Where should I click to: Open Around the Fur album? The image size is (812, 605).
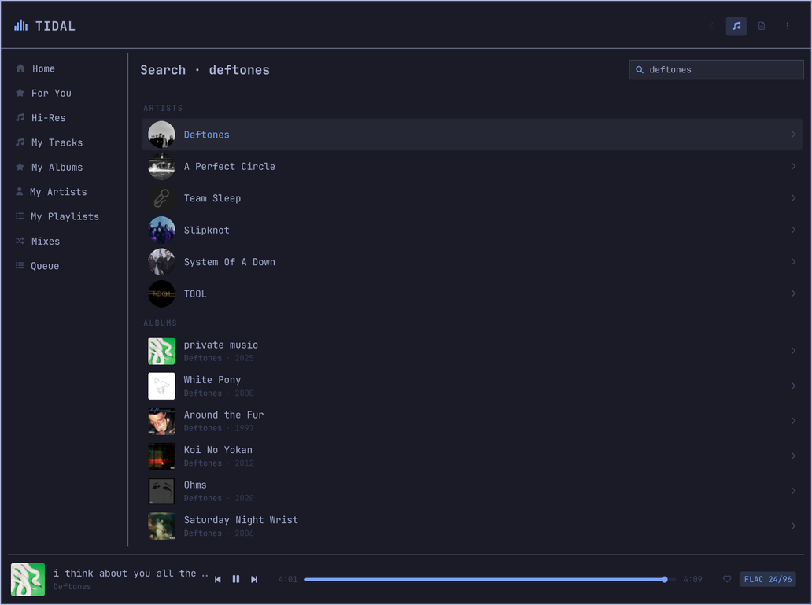click(x=472, y=421)
